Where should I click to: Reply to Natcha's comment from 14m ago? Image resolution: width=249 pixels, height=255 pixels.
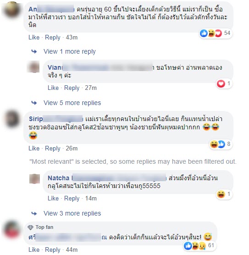72,199
